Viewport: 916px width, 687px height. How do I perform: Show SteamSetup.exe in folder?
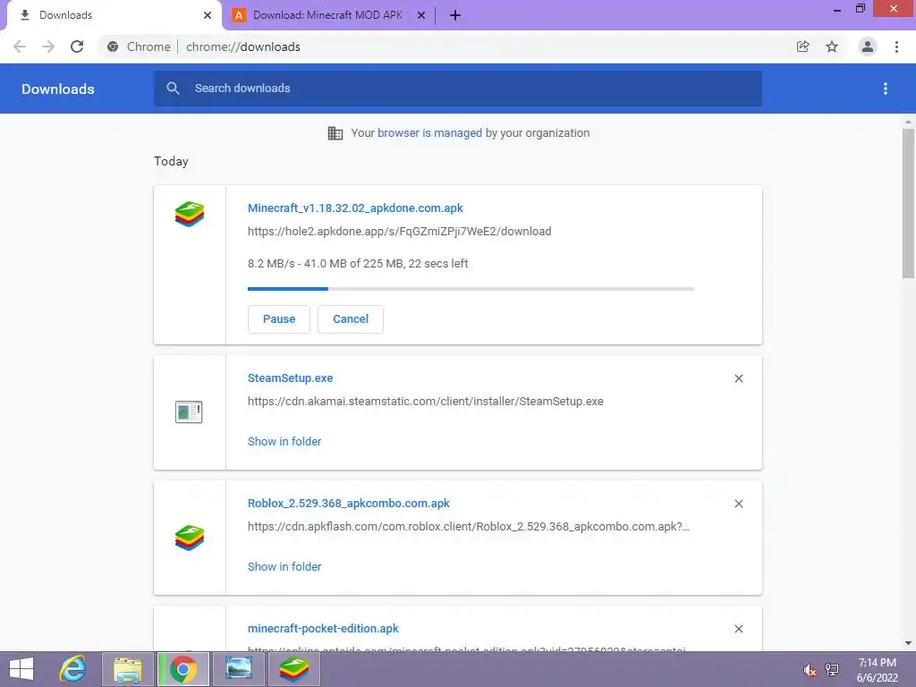click(x=284, y=442)
